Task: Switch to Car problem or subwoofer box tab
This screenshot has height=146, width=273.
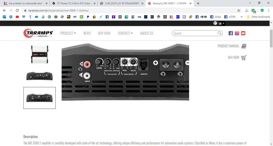Action: pyautogui.click(x=26, y=3)
